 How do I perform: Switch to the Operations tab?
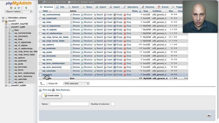(x=131, y=7)
